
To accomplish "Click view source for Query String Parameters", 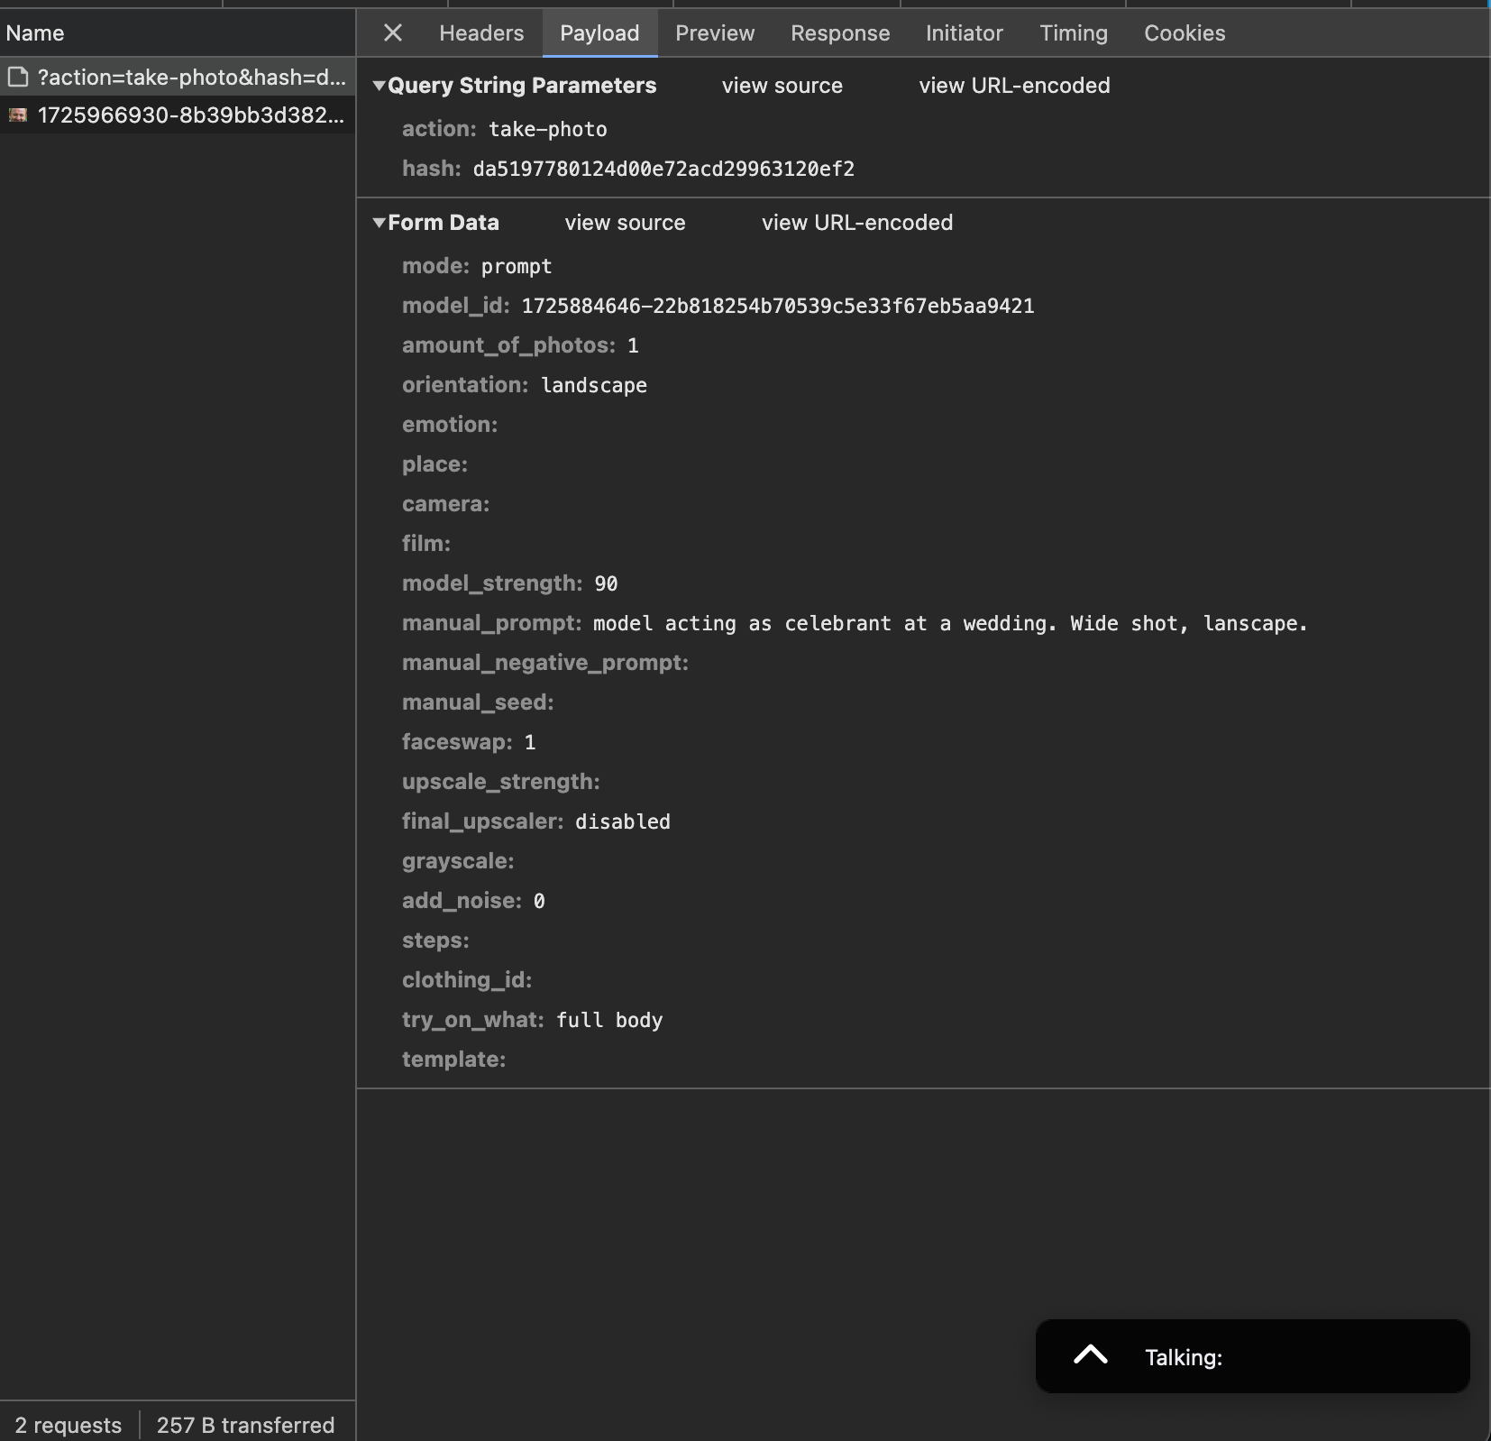I will point(782,86).
